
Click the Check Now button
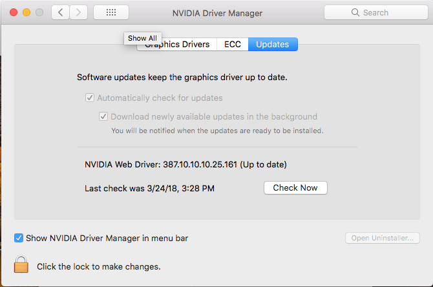(295, 188)
